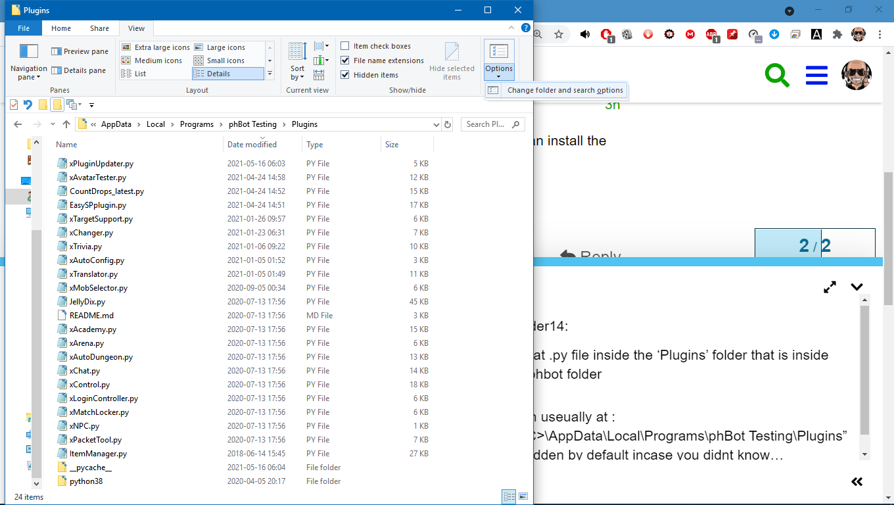Open the blue hamburger menu
Screen dimensions: 894x505
(816, 75)
